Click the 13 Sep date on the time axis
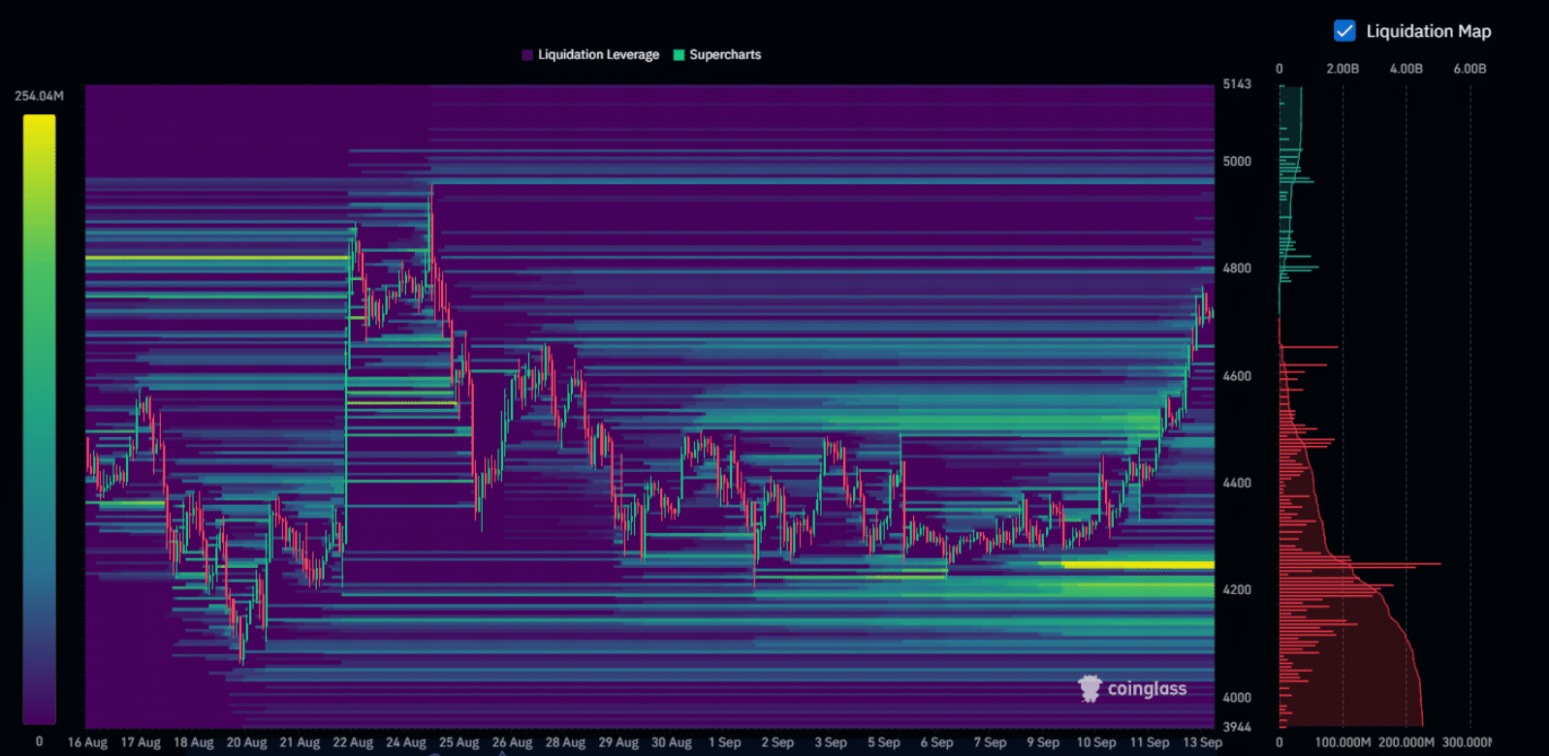This screenshot has height=756, width=1549. [x=1202, y=742]
